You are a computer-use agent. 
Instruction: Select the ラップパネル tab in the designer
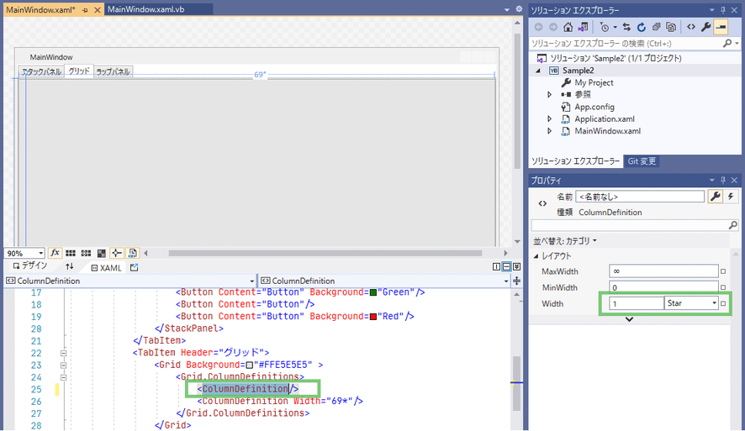click(x=113, y=72)
